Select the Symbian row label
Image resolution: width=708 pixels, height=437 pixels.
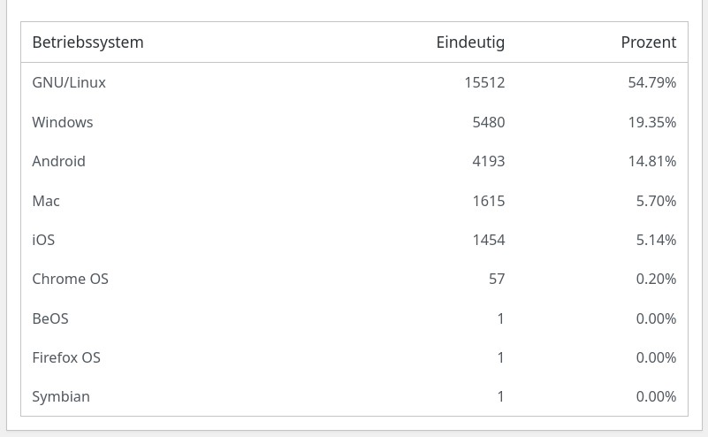click(61, 396)
